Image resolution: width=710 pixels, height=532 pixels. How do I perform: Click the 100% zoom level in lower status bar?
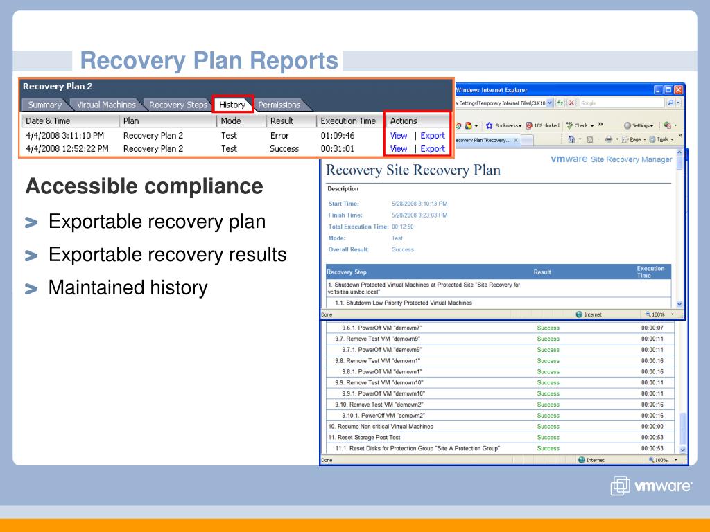pos(658,460)
